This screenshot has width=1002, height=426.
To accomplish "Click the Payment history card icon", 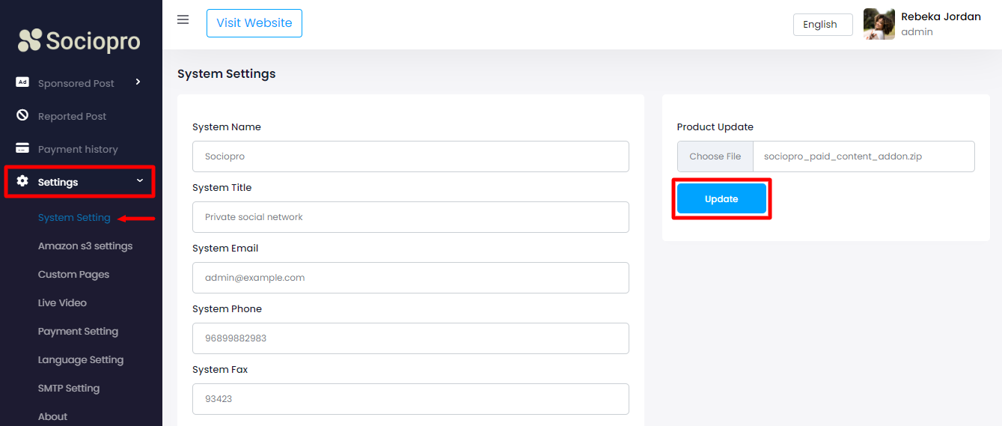I will (22, 148).
